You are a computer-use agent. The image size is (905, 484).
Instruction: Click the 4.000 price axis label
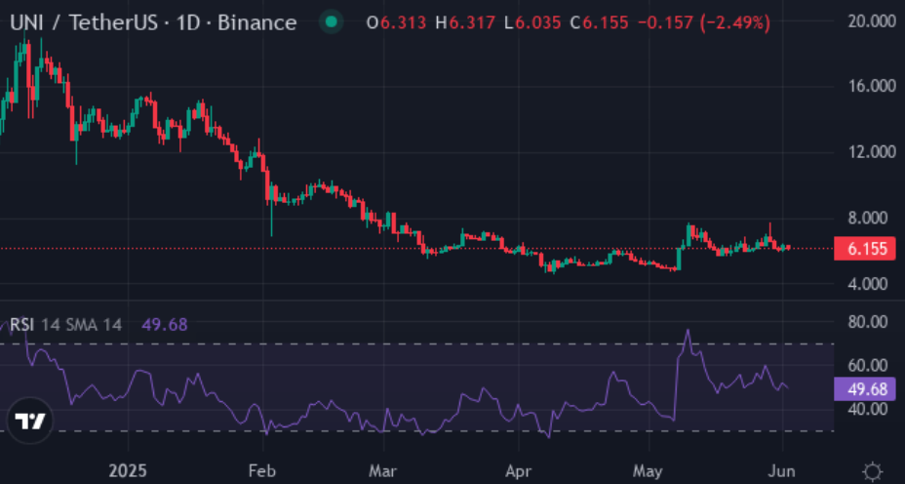tap(868, 284)
